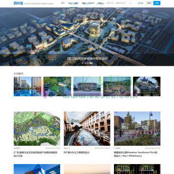This screenshot has width=174, height=174.
Task: Open the first navigation menu item
Action: (63, 3)
